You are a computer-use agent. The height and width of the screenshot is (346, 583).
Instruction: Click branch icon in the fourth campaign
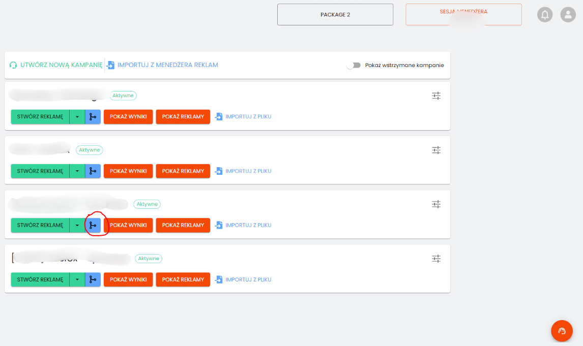[x=93, y=279]
